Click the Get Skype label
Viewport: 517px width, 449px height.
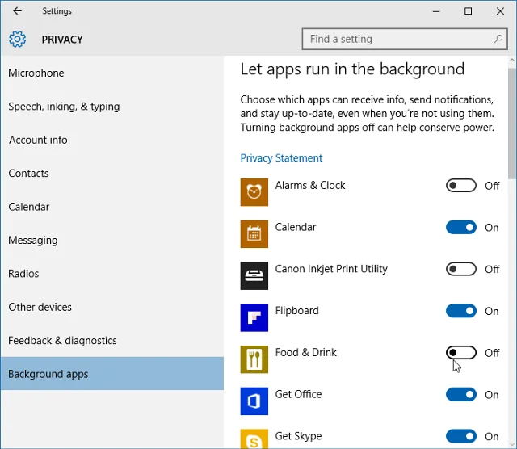point(298,436)
